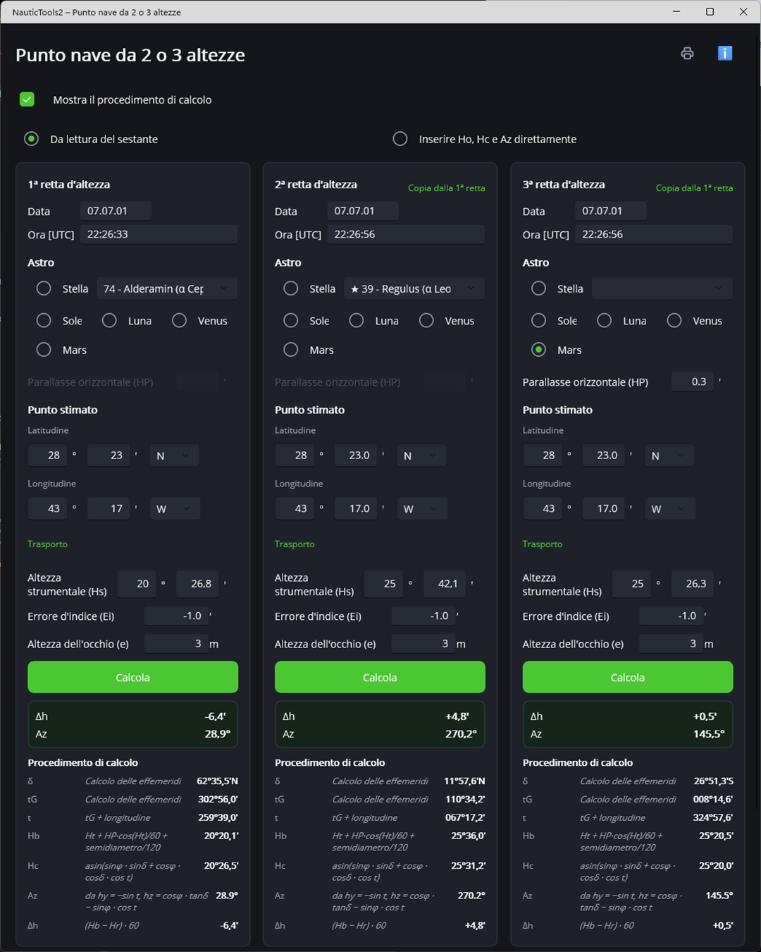Click Az result value 28,9° in 1ª retta
The image size is (761, 952).
(217, 734)
